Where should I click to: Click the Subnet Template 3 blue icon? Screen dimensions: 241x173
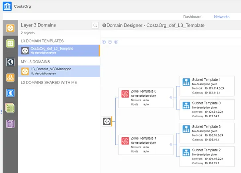[186, 129]
